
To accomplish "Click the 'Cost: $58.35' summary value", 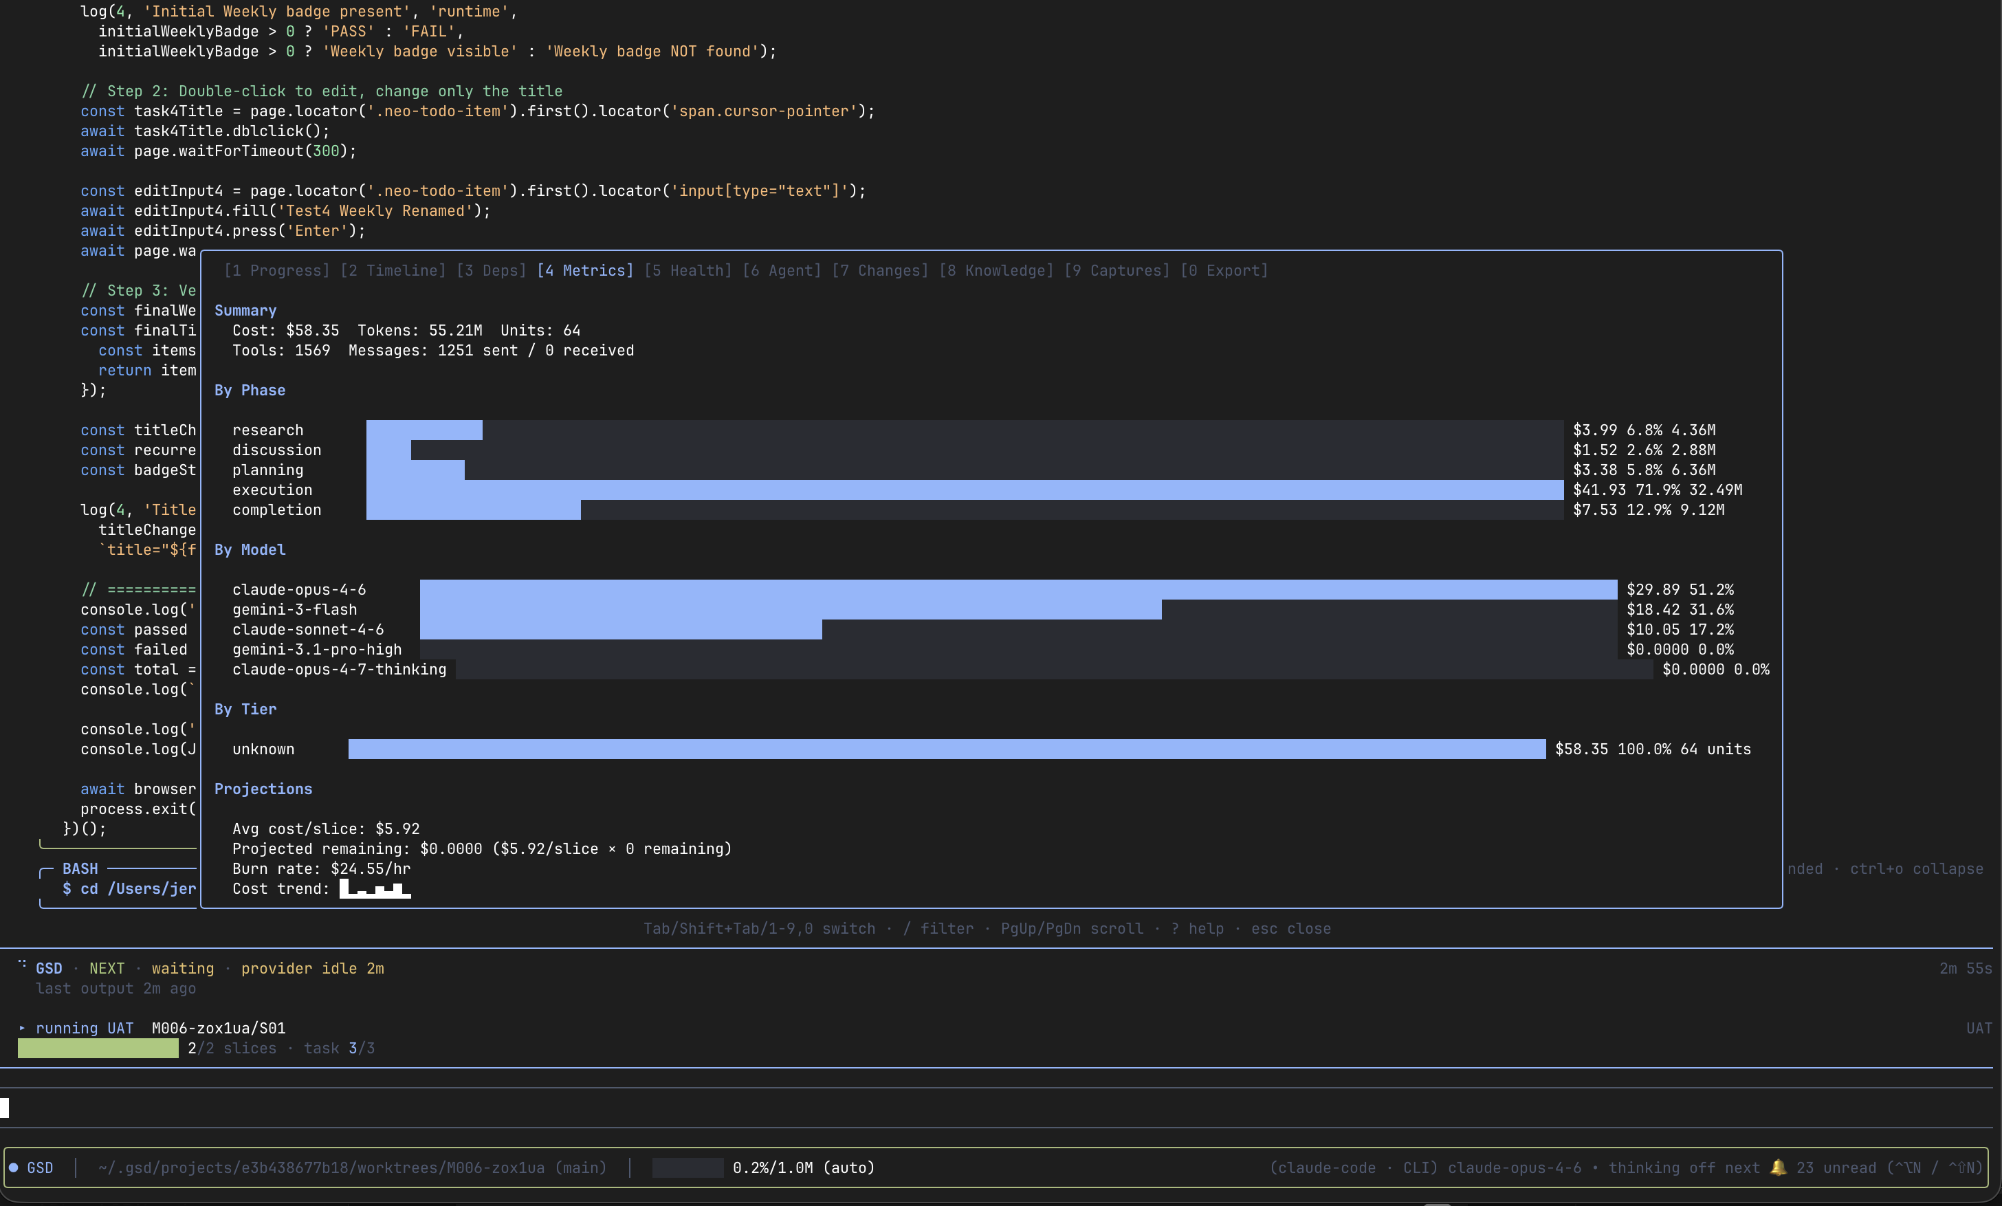I will (x=286, y=330).
